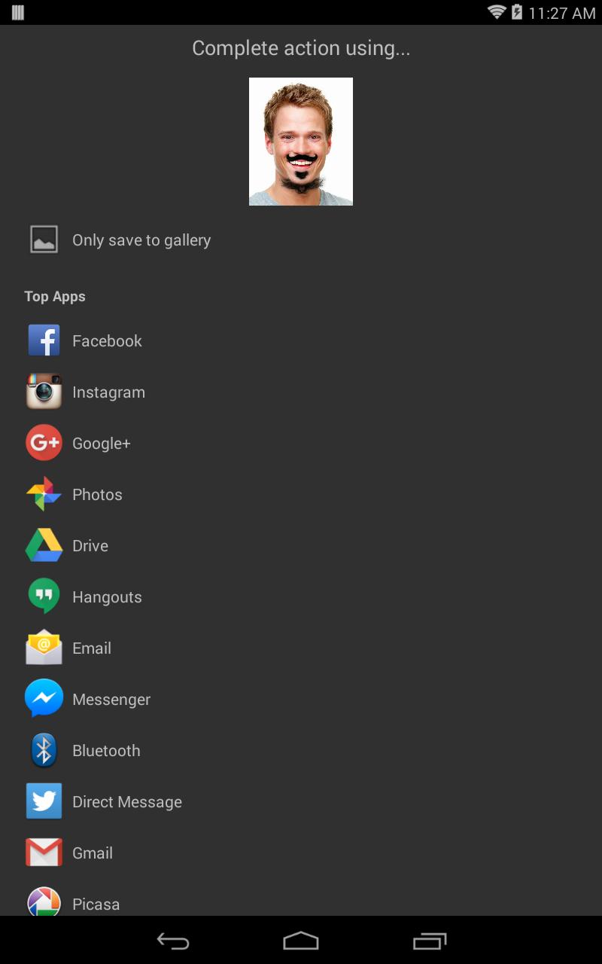
Task: Share using the Direct Message label
Action: (x=127, y=802)
